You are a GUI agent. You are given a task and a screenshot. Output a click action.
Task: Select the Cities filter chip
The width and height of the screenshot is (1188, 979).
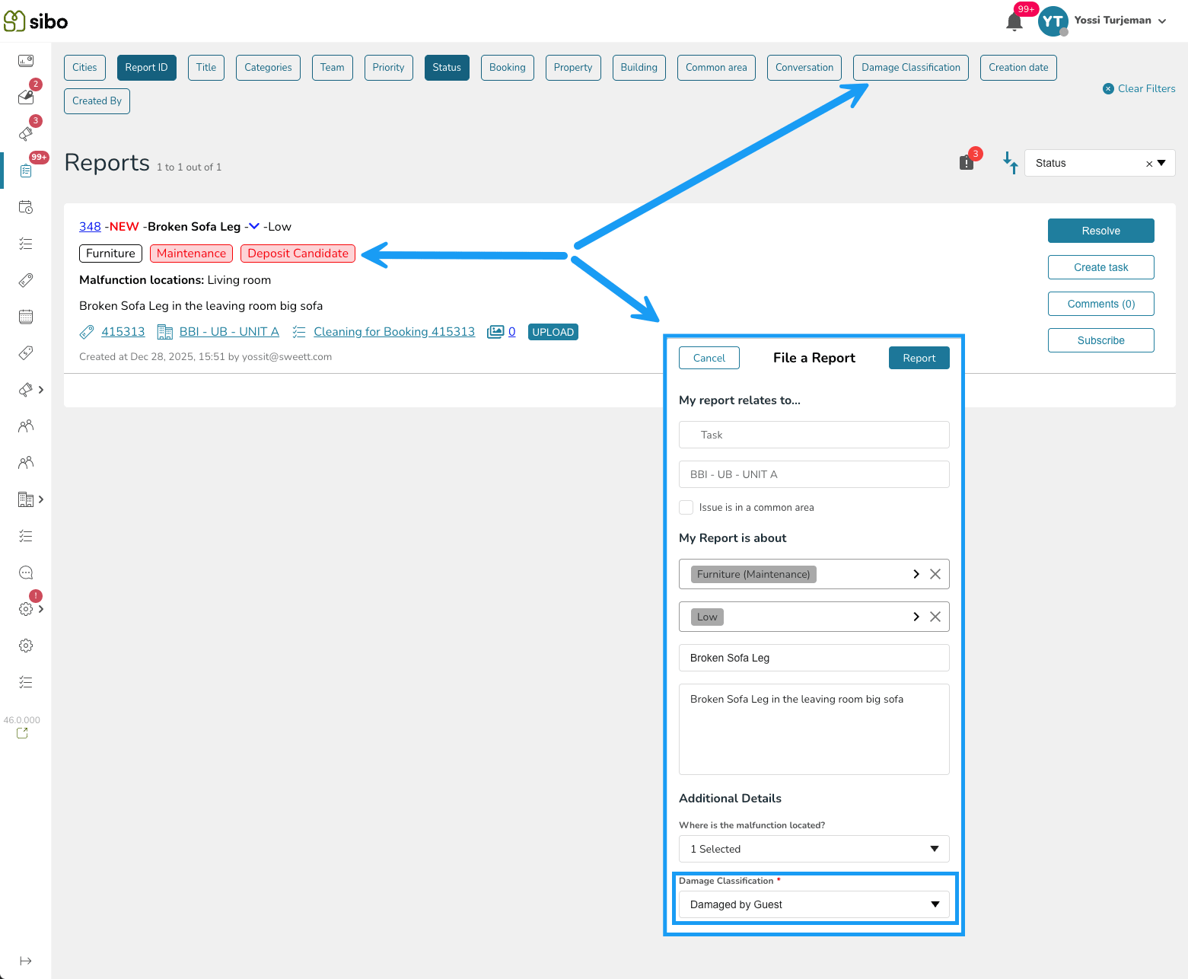click(x=84, y=68)
